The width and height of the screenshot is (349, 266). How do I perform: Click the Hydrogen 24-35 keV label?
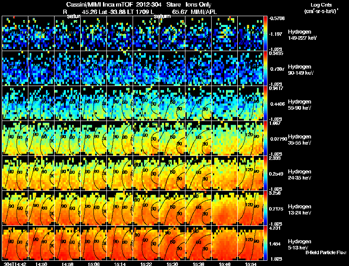point(300,175)
